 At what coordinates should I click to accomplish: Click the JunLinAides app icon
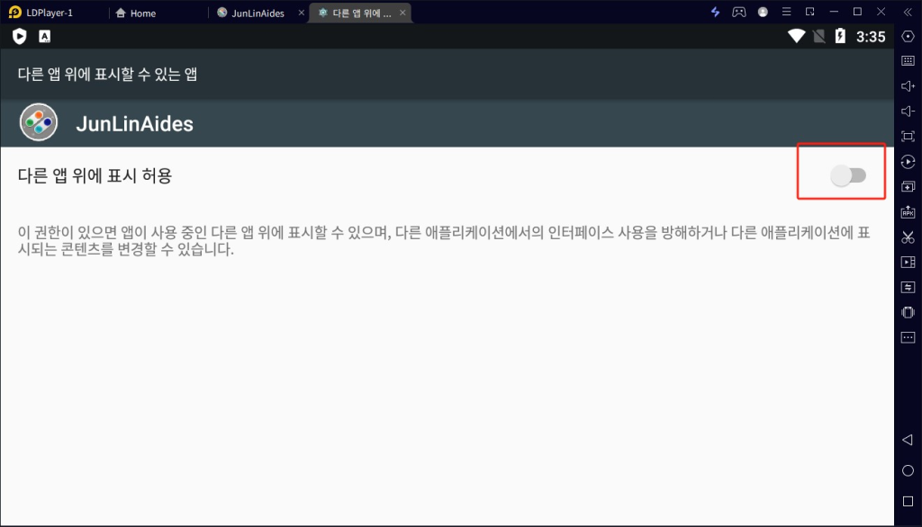tap(39, 123)
